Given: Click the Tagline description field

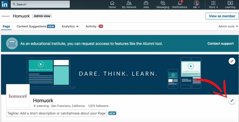Looking at the screenshot, I should 56,113.
